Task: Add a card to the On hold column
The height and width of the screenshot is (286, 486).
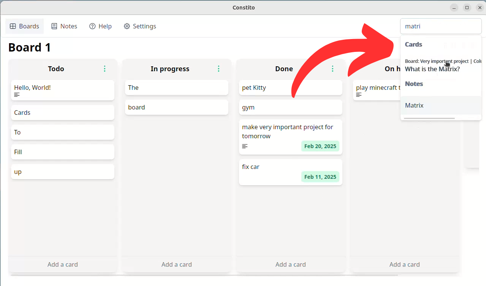Action: tap(405, 264)
